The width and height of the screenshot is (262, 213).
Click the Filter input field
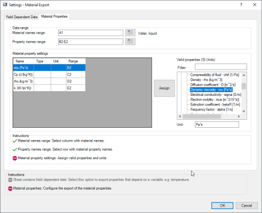221,67
